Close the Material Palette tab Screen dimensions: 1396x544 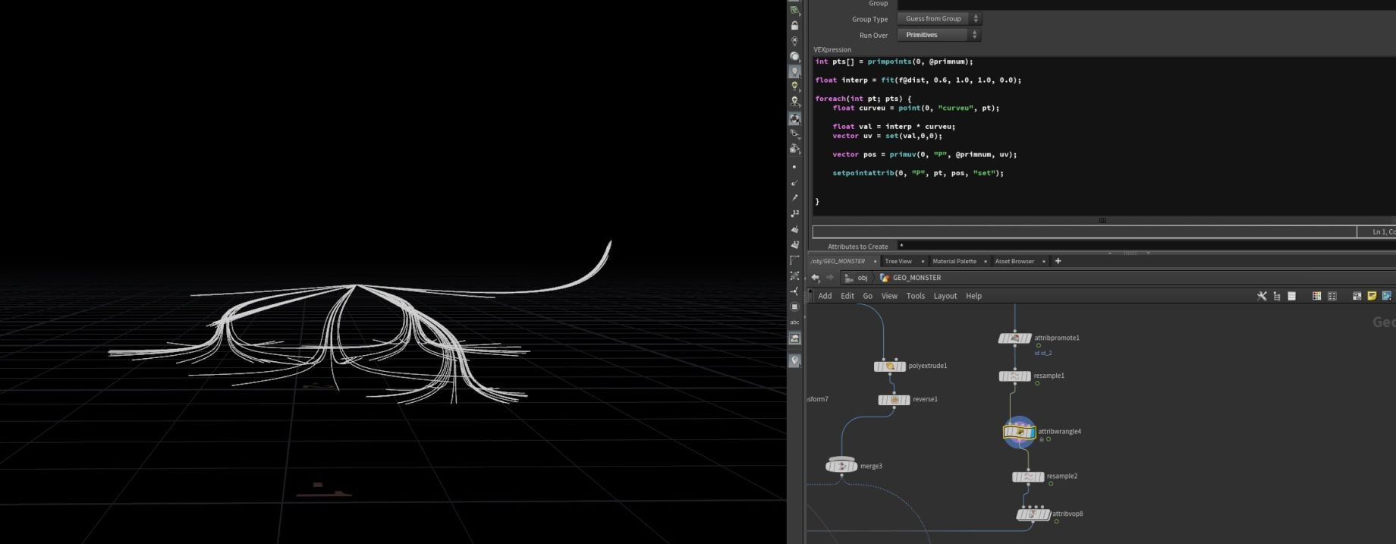click(986, 262)
